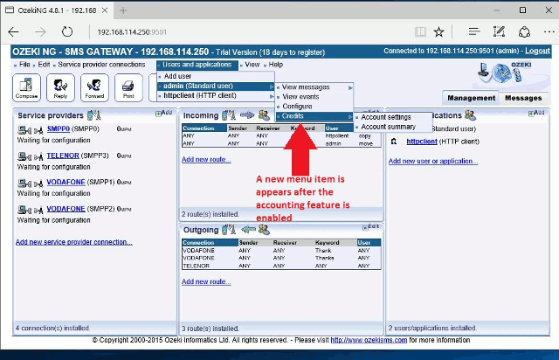Click Thanks keyword cell in Outgoing table
Screen dimensions: 559x360
(324, 258)
